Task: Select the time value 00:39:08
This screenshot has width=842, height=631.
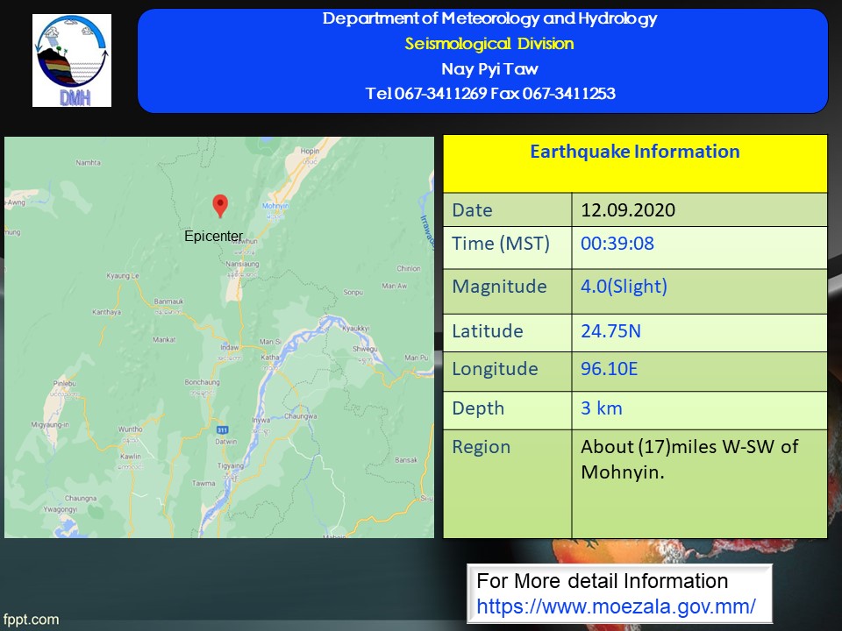Action: (617, 243)
